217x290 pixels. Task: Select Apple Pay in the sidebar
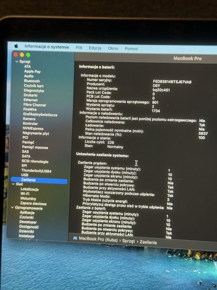(32, 71)
